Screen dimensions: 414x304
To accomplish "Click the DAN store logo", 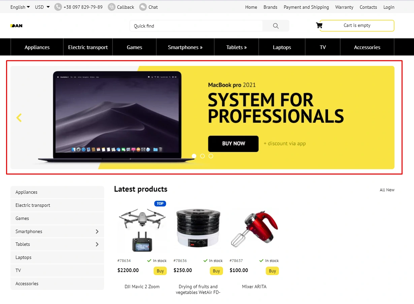I will [x=17, y=26].
